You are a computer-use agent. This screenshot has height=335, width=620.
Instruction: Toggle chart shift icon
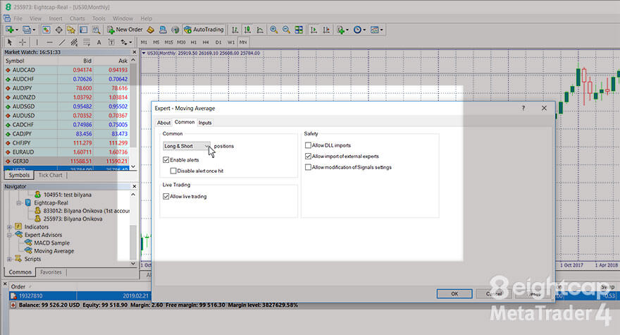[x=326, y=30]
